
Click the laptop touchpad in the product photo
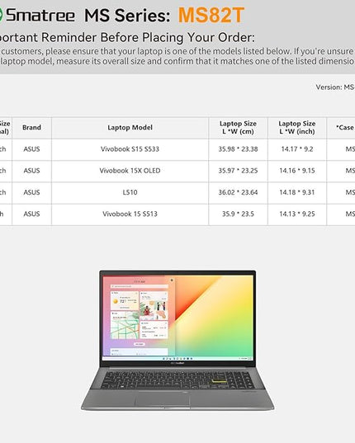click(x=163, y=399)
